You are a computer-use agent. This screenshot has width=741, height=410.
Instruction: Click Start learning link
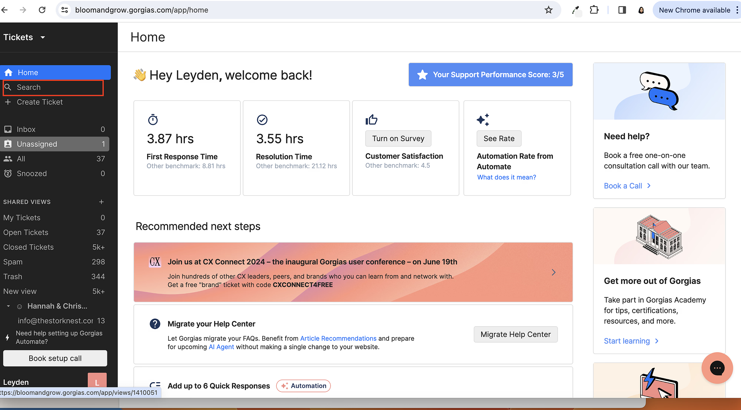(631, 341)
